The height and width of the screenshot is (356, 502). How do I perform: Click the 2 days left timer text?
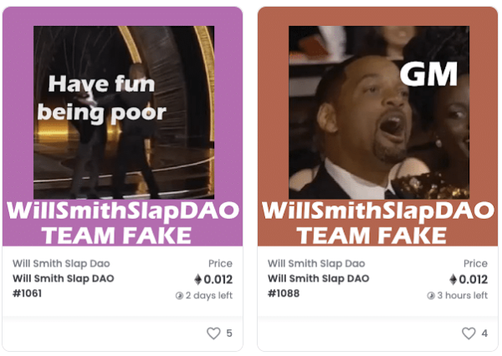pos(209,295)
